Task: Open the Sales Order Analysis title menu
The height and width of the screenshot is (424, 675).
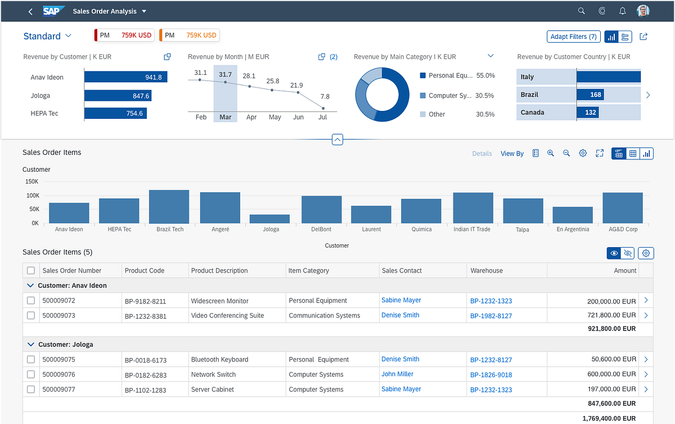Action: 110,11
